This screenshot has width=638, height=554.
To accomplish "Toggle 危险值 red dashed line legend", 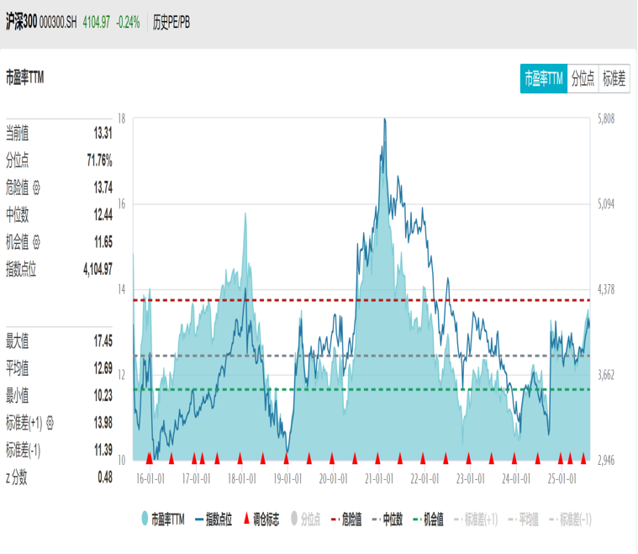I will tap(346, 520).
